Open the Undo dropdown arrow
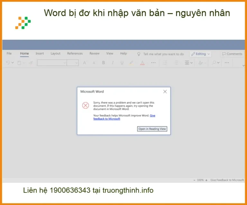The width and height of the screenshot is (247, 205). (x=13, y=63)
